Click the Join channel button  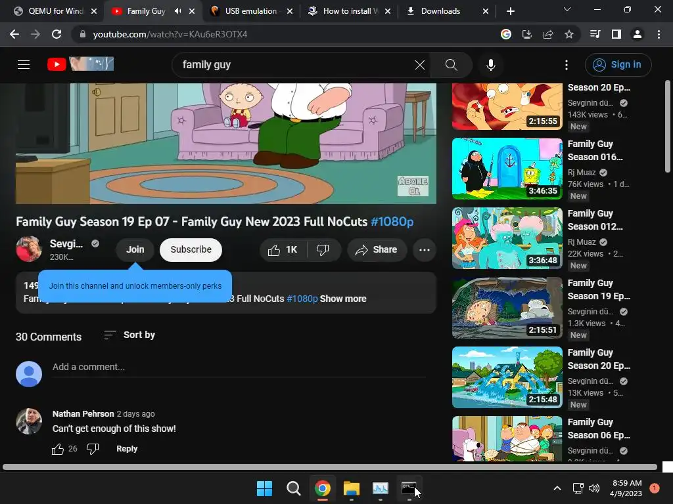click(x=135, y=250)
